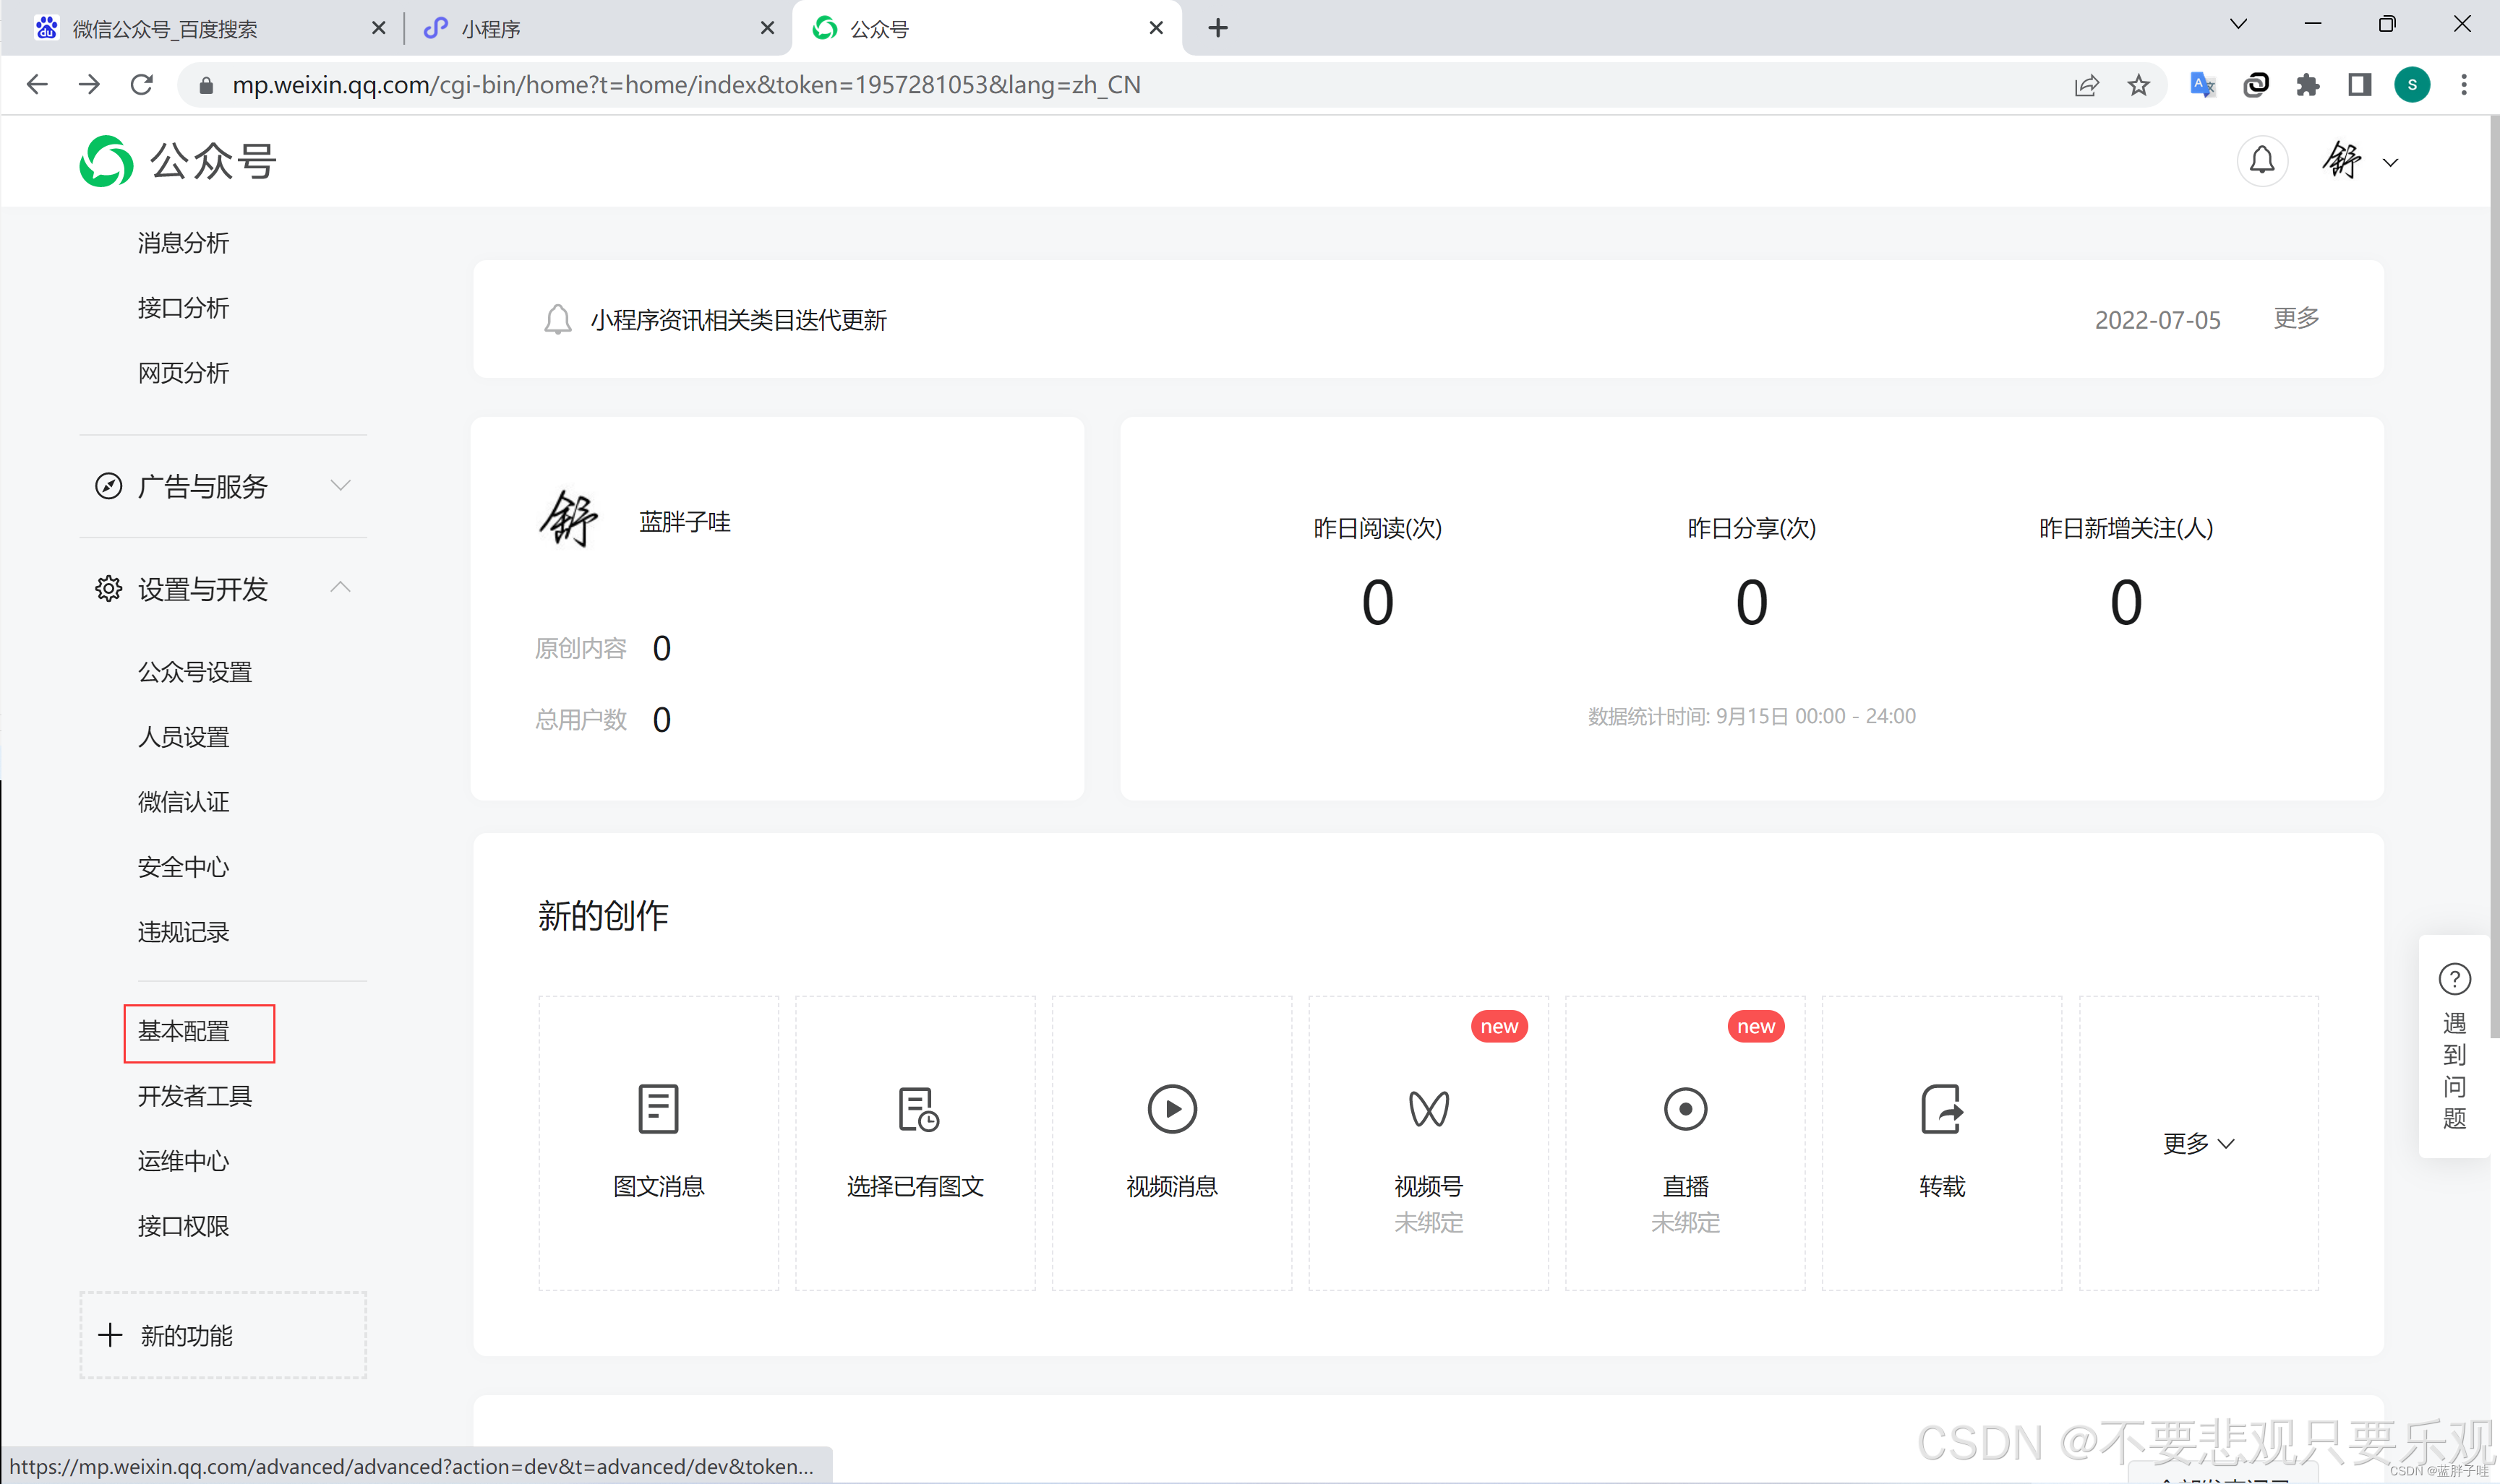Open the 视频号 creation icon
Image resolution: width=2500 pixels, height=1484 pixels.
pos(1429,1109)
